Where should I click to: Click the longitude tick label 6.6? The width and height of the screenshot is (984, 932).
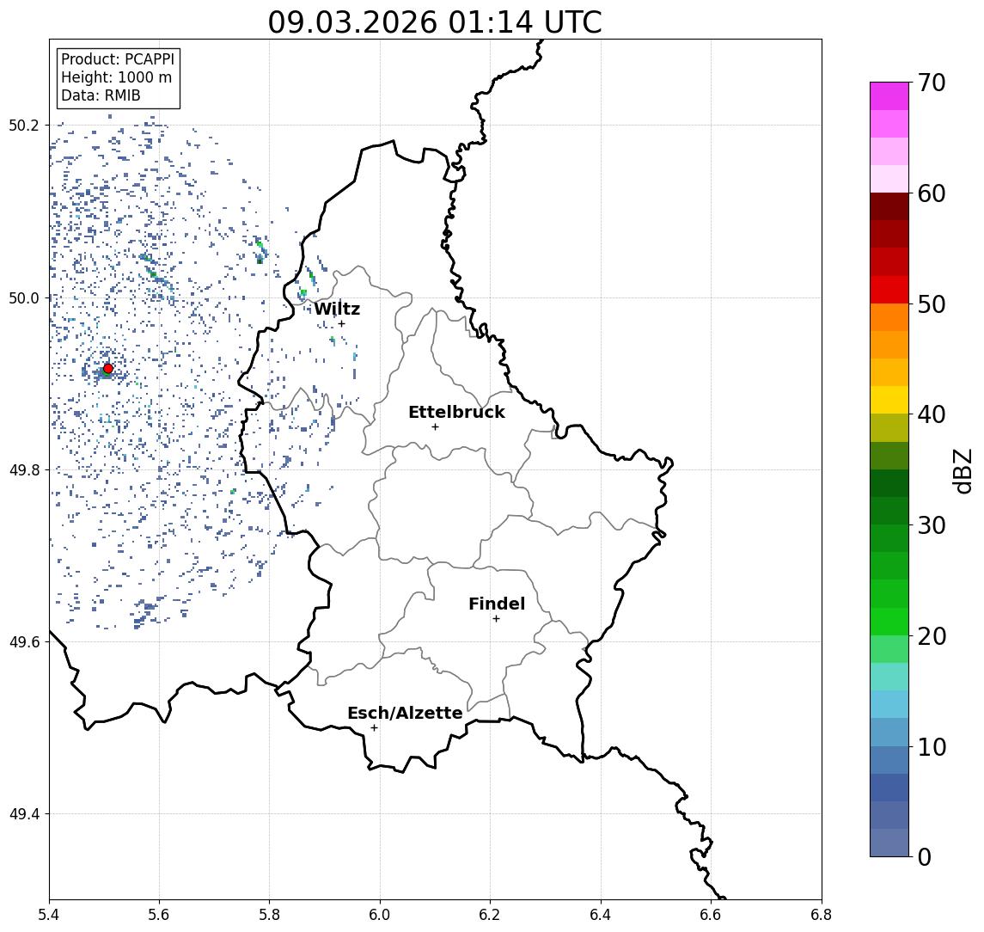(x=711, y=915)
